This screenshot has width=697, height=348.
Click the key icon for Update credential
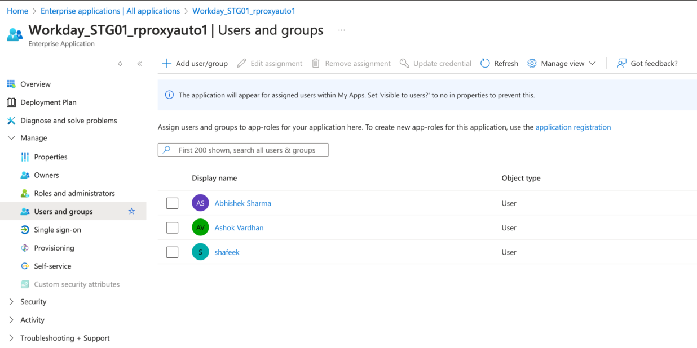pyautogui.click(x=404, y=63)
